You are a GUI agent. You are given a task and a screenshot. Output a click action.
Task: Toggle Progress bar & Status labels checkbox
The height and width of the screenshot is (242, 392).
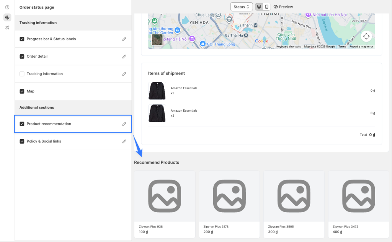tap(22, 39)
